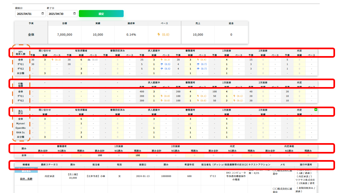Click the 達成率 value 0.14%

pos(131,35)
